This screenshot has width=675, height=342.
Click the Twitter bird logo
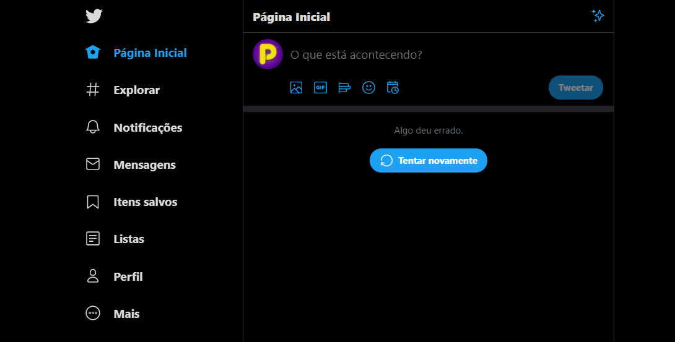pos(94,16)
